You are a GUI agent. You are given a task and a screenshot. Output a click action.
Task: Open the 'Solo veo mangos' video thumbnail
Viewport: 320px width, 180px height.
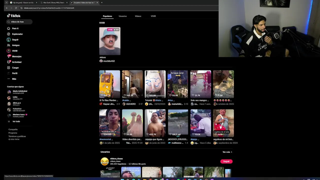pyautogui.click(x=201, y=84)
